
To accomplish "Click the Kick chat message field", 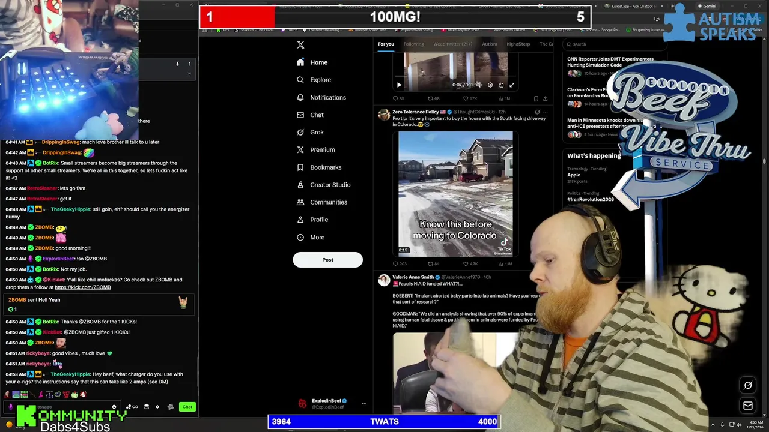I will [x=62, y=407].
